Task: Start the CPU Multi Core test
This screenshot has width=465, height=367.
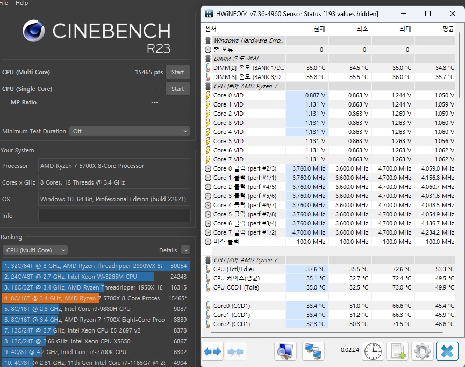Action: tap(177, 72)
